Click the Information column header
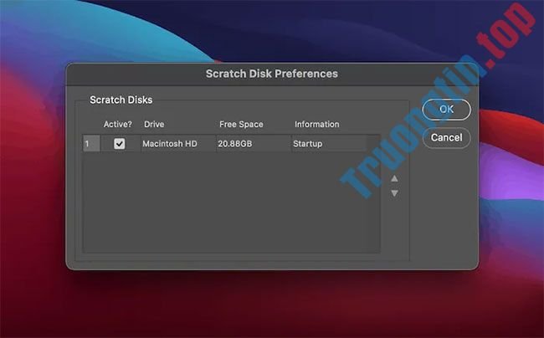 (316, 125)
